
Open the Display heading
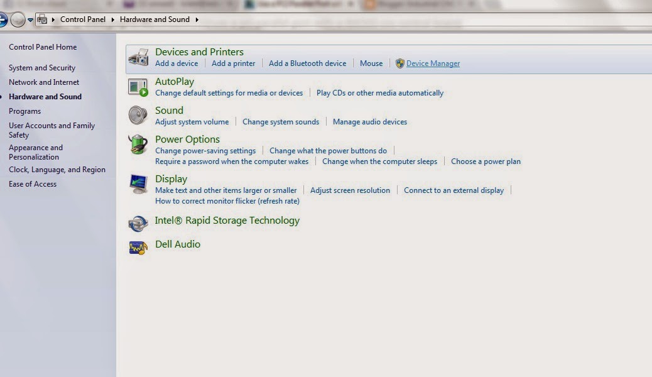(171, 179)
